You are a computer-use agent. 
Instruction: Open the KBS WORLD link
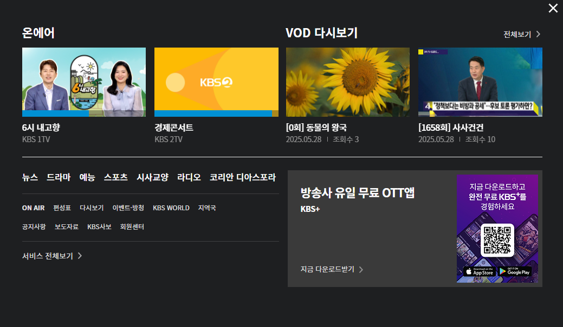pyautogui.click(x=171, y=208)
